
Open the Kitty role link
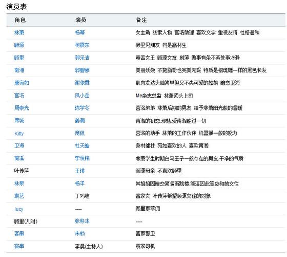click(x=19, y=134)
